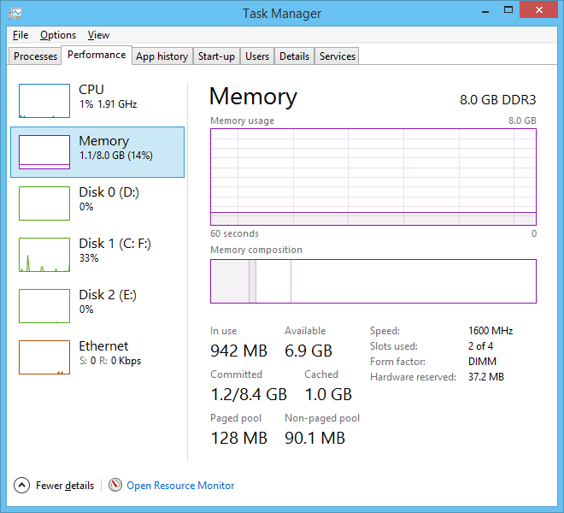
Task: Click the Memory composition bar
Action: point(373,281)
